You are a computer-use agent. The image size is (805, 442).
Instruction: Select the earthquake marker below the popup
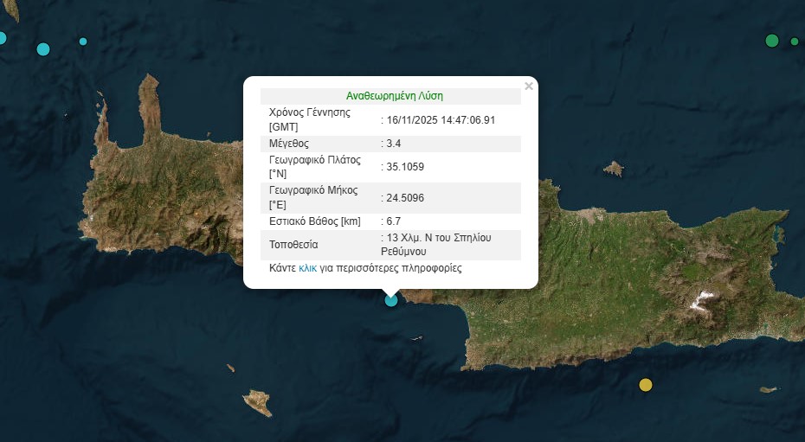click(x=391, y=300)
